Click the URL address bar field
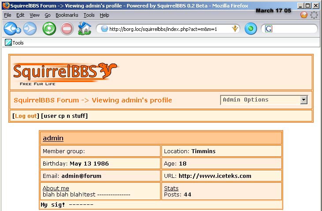 pyautogui.click(x=167, y=29)
